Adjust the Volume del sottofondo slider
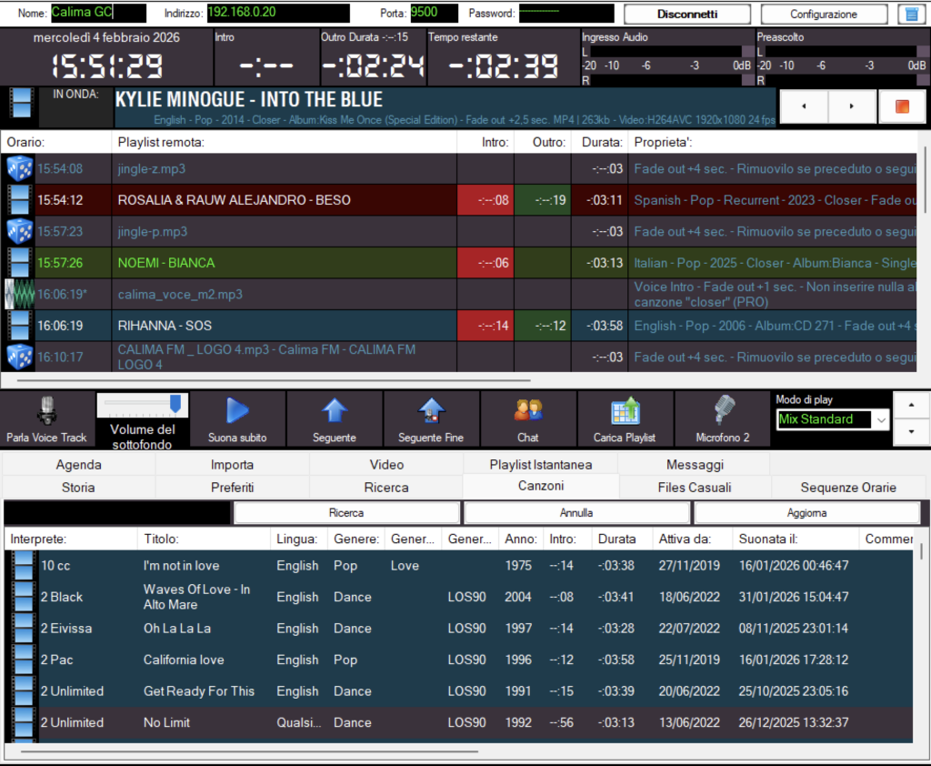Image resolution: width=931 pixels, height=766 pixels. (175, 403)
